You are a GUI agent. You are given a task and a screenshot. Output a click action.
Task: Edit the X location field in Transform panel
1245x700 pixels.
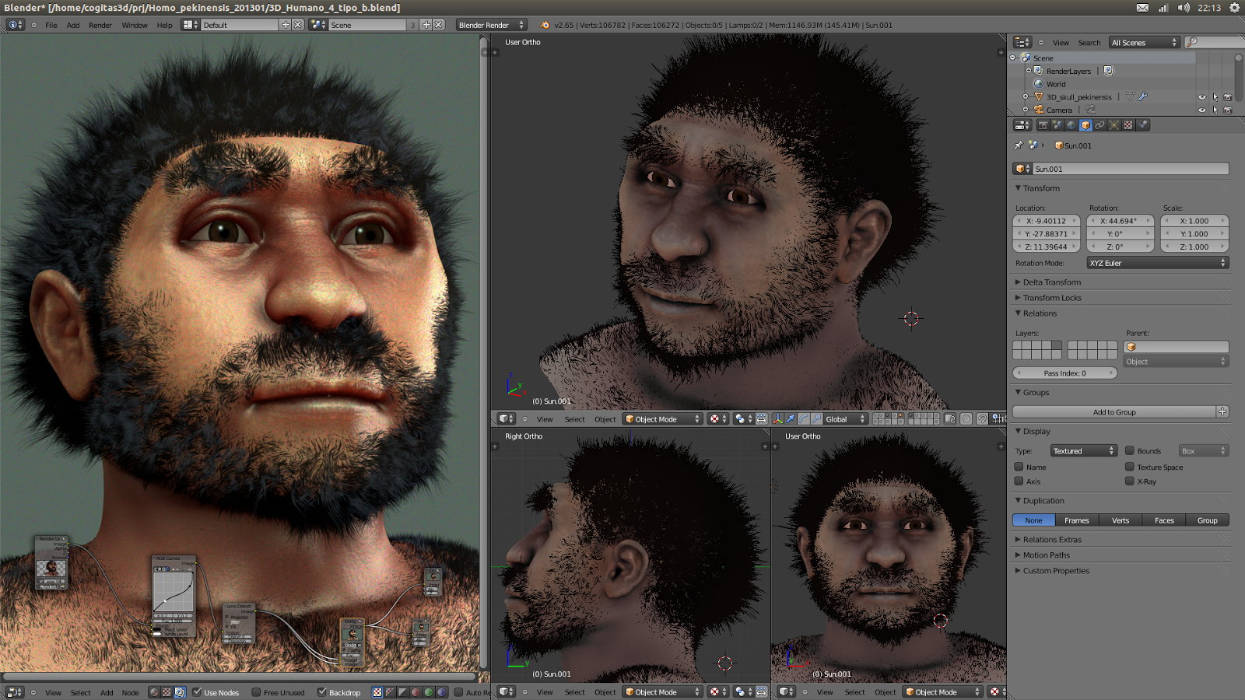(1047, 221)
